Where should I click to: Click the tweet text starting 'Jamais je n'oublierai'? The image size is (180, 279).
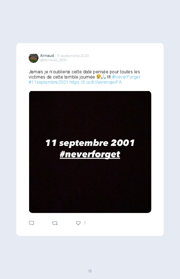coord(84,77)
